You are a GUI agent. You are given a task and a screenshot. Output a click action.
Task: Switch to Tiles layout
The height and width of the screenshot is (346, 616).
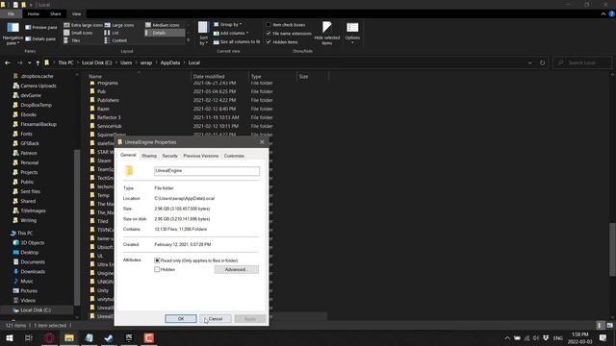(x=72, y=40)
